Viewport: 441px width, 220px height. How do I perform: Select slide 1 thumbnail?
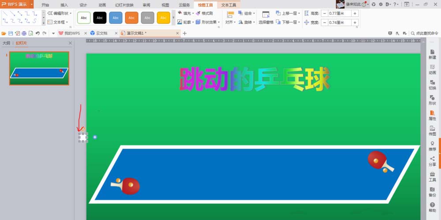pyautogui.click(x=39, y=68)
